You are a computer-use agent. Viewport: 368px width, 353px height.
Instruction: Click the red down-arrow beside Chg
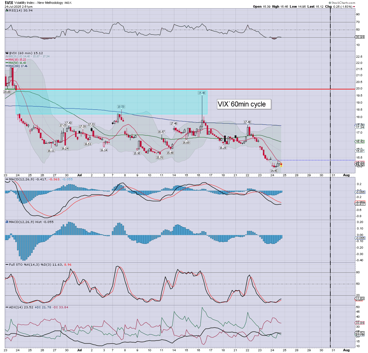tap(354, 6)
